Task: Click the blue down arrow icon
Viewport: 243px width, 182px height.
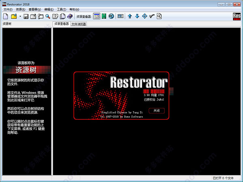Action: click(x=137, y=16)
